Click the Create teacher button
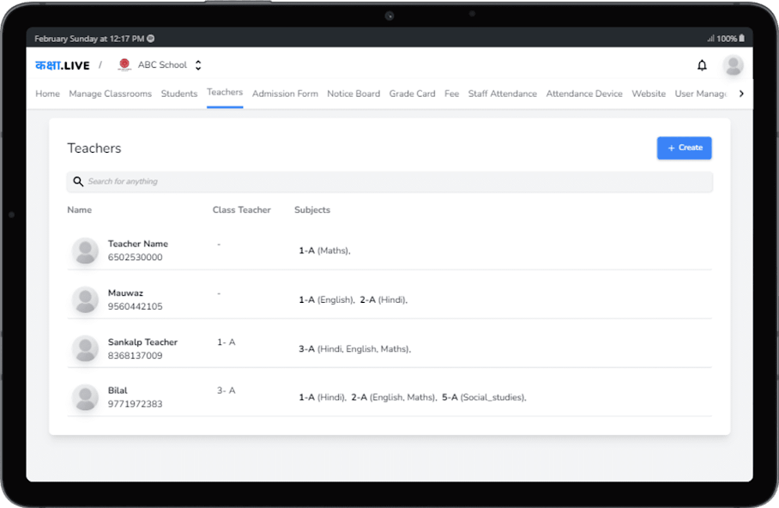779x508 pixels. click(684, 148)
